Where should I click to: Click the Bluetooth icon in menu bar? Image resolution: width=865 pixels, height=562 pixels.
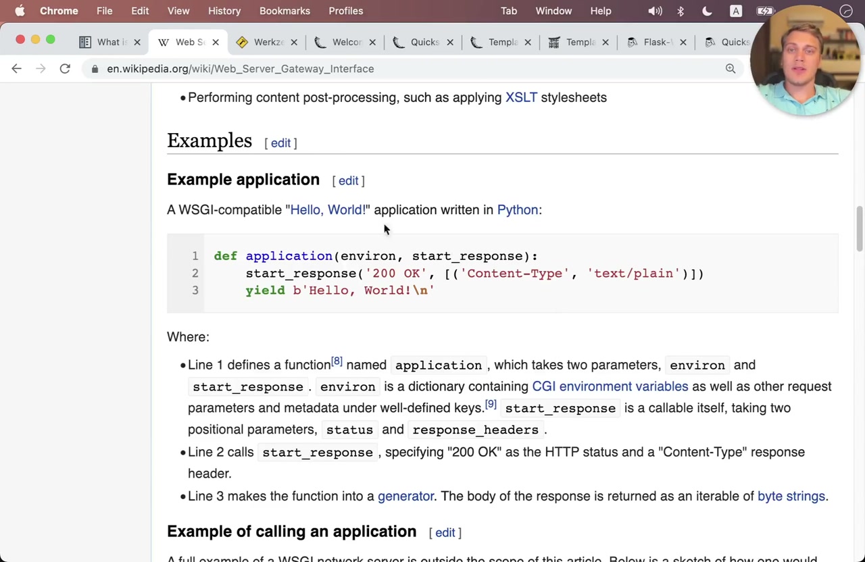tap(681, 11)
